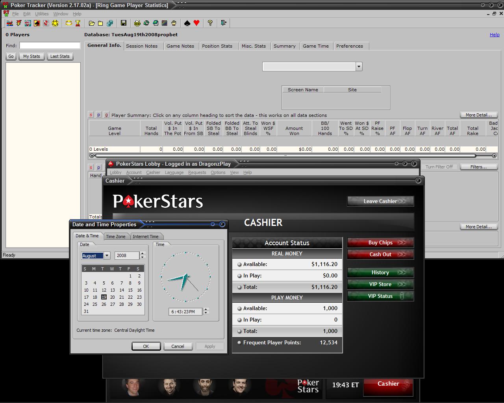Click the Amount Won column header
504x403 pixels.
pyautogui.click(x=294, y=128)
